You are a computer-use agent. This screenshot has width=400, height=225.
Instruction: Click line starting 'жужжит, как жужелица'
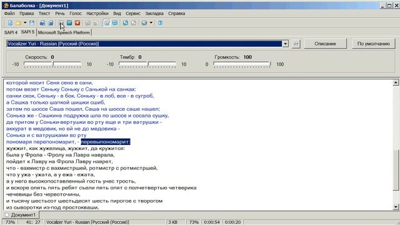click(x=66, y=149)
